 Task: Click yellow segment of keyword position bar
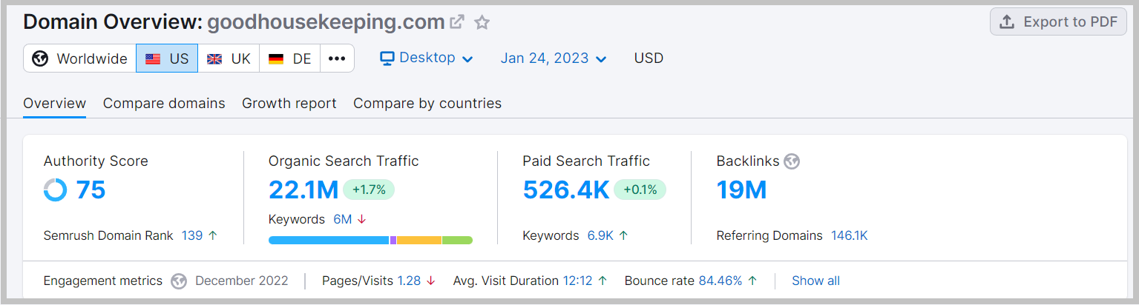419,240
